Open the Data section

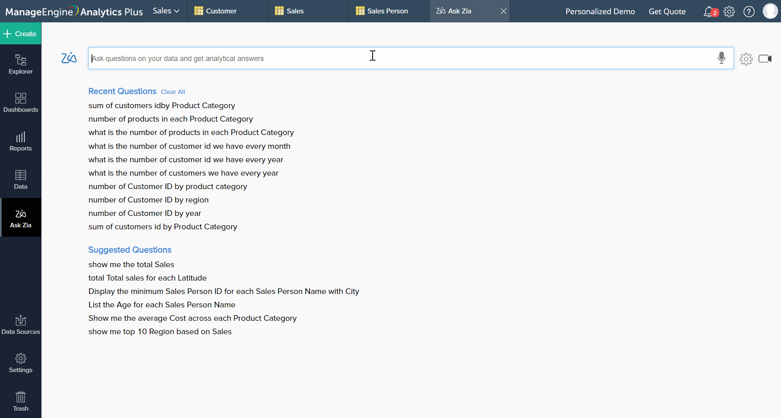pyautogui.click(x=20, y=179)
